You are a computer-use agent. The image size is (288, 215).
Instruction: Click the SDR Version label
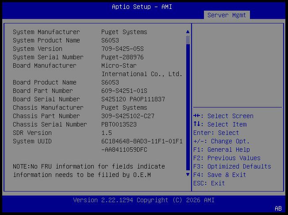tap(32, 133)
